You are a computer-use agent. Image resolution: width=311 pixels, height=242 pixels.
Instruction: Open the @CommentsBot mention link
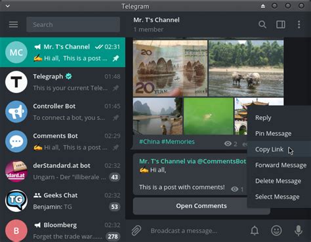point(221,161)
